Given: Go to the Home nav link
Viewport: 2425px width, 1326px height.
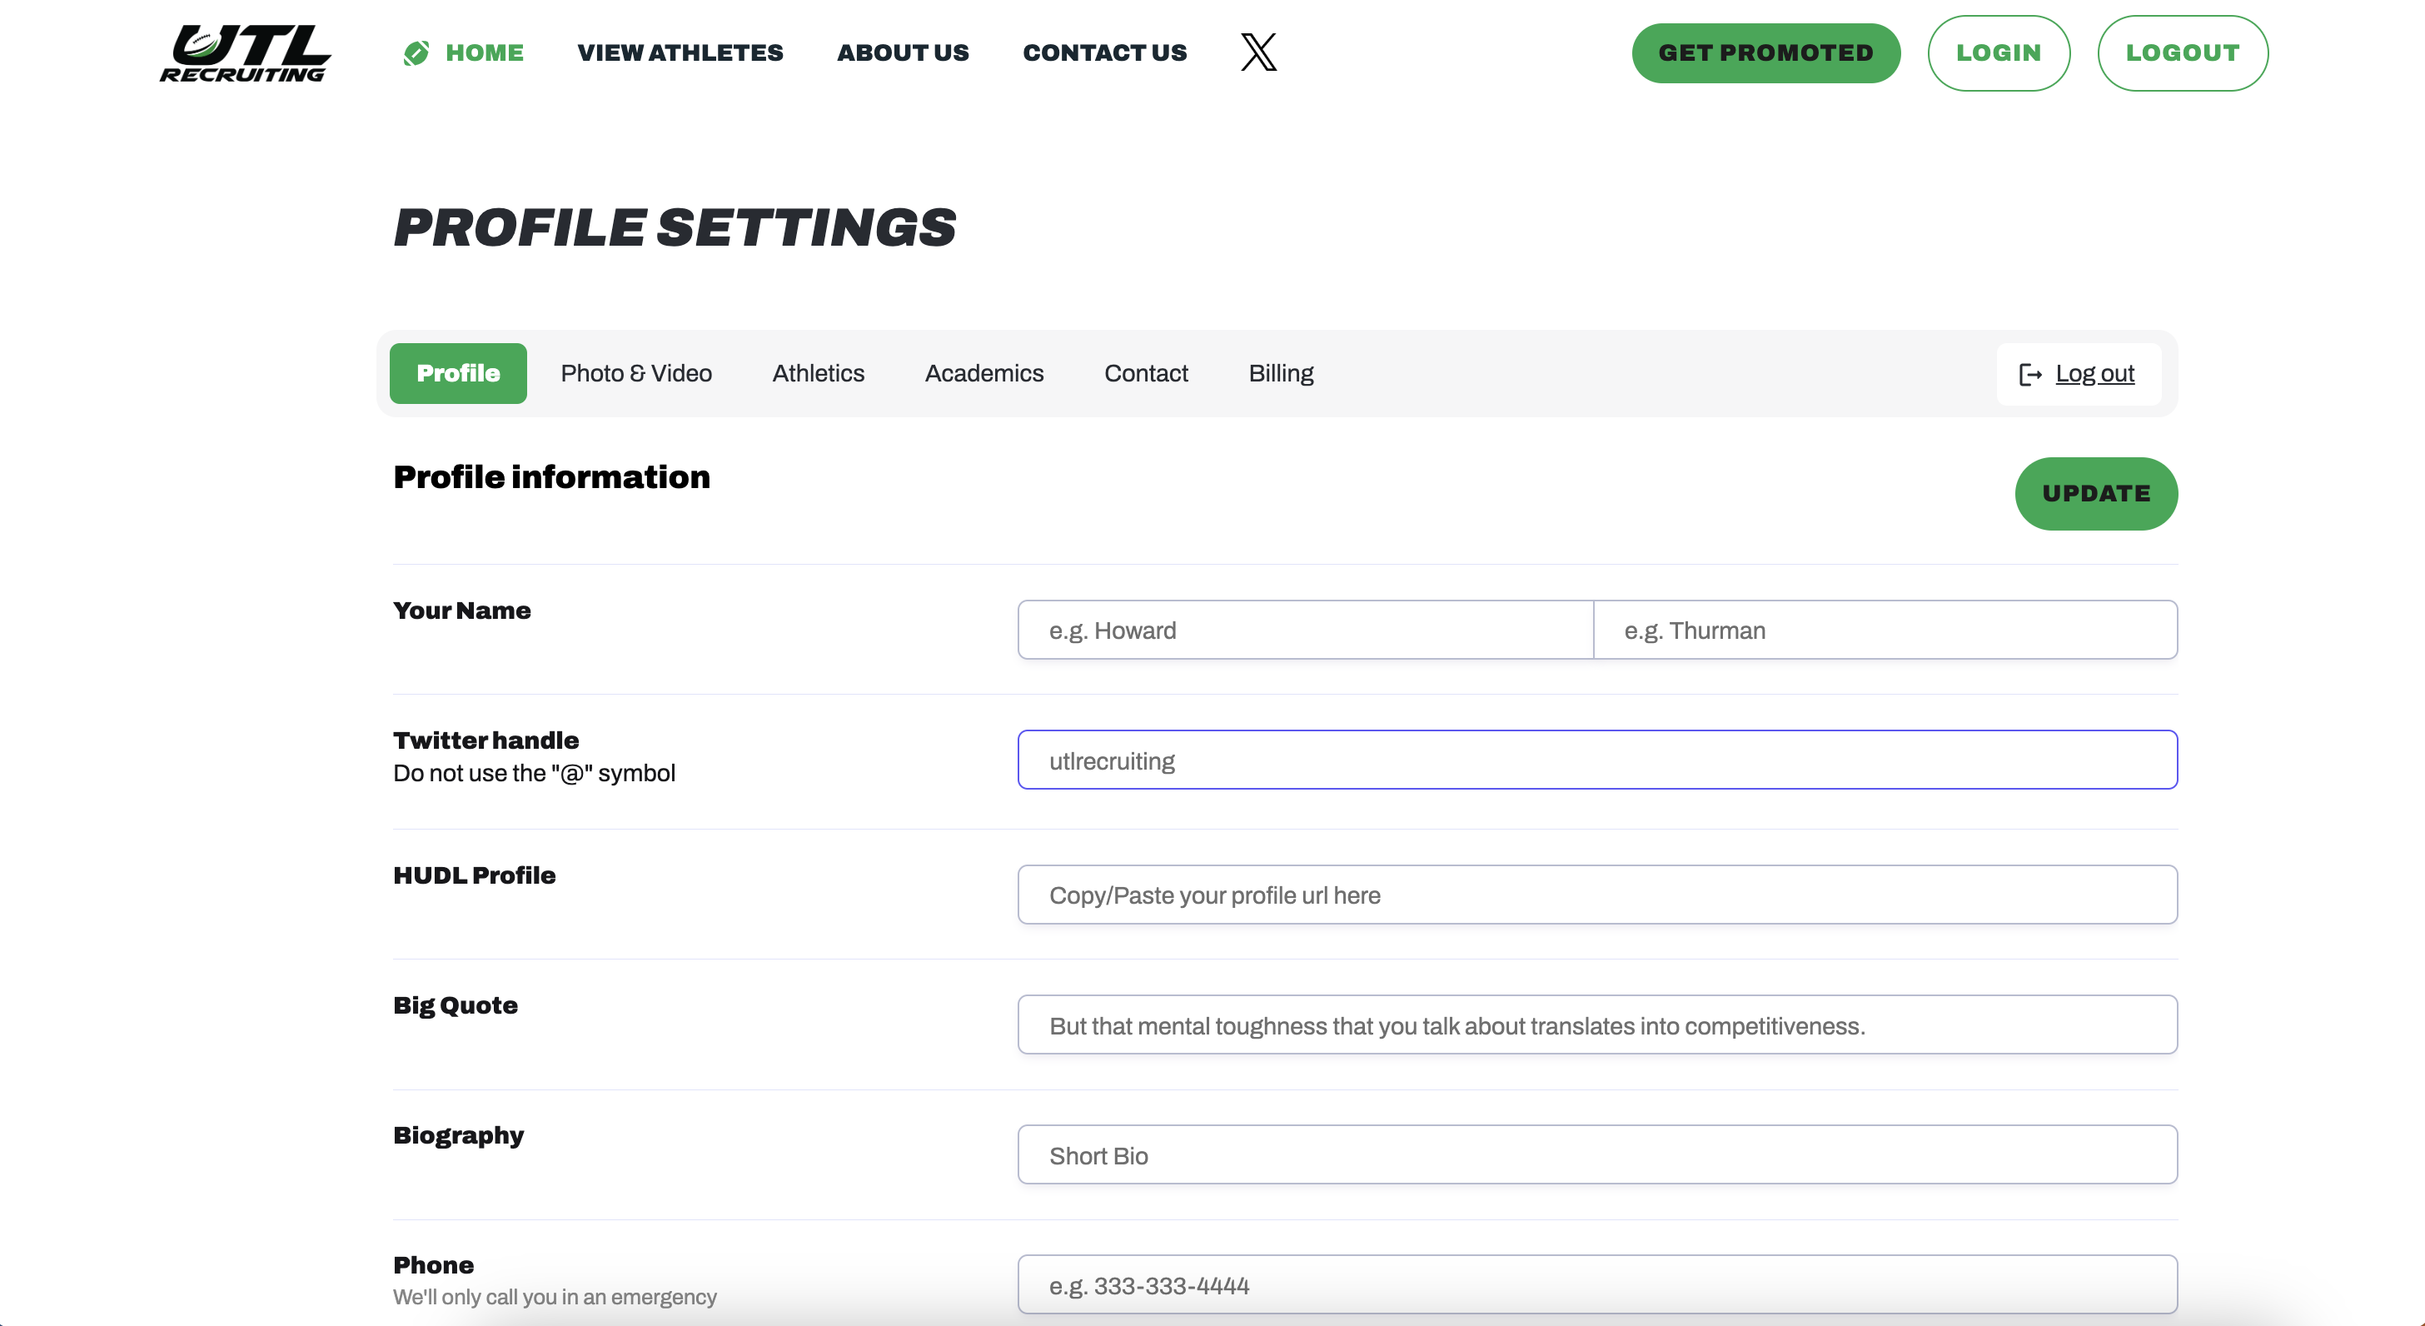Looking at the screenshot, I should (484, 52).
